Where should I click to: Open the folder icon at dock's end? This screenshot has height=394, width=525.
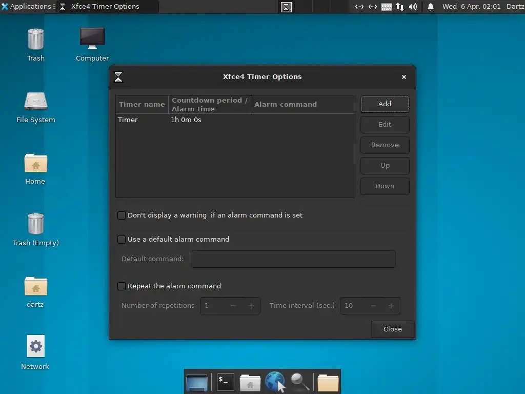(328, 383)
